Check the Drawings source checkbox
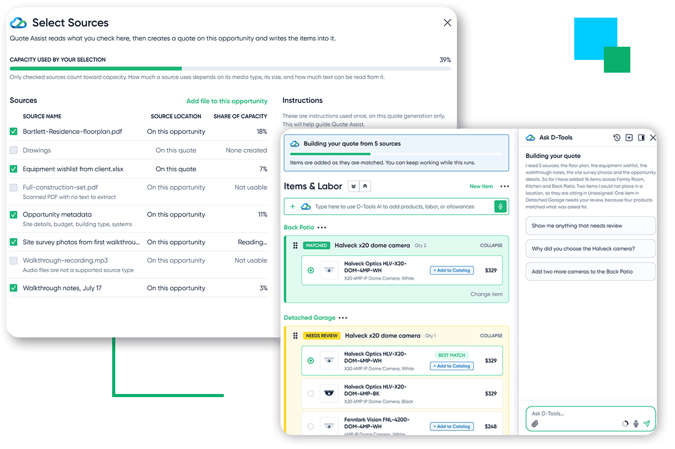The image size is (675, 449). pyautogui.click(x=14, y=151)
